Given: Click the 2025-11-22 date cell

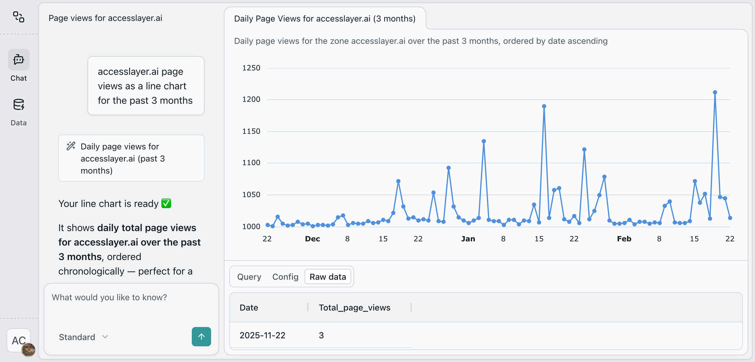Looking at the screenshot, I should tap(262, 335).
